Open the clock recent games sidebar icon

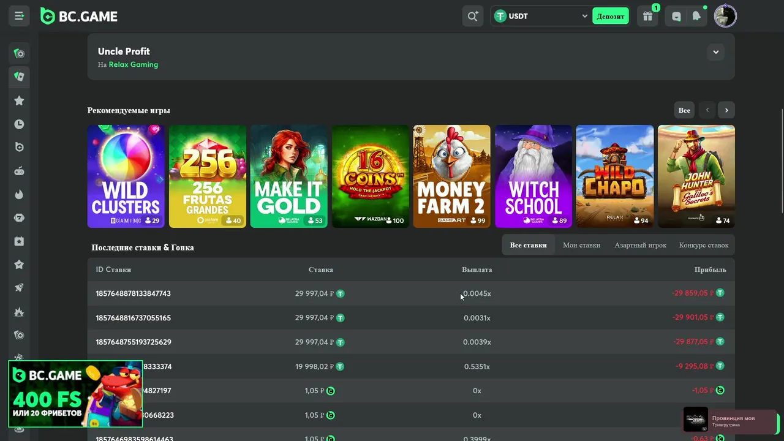pyautogui.click(x=19, y=124)
